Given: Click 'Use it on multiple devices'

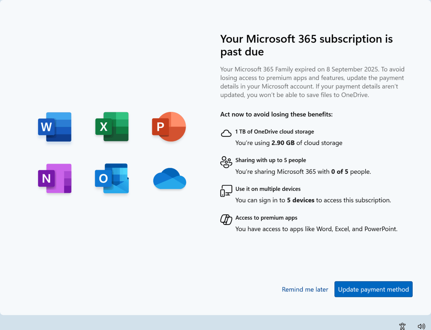Looking at the screenshot, I should [x=268, y=189].
